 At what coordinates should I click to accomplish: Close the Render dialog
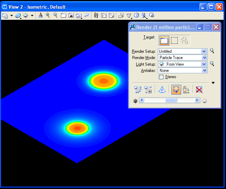click(216, 27)
